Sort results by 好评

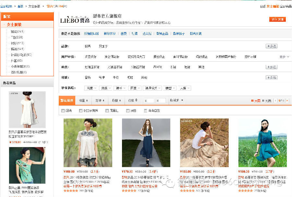[x=100, y=101]
